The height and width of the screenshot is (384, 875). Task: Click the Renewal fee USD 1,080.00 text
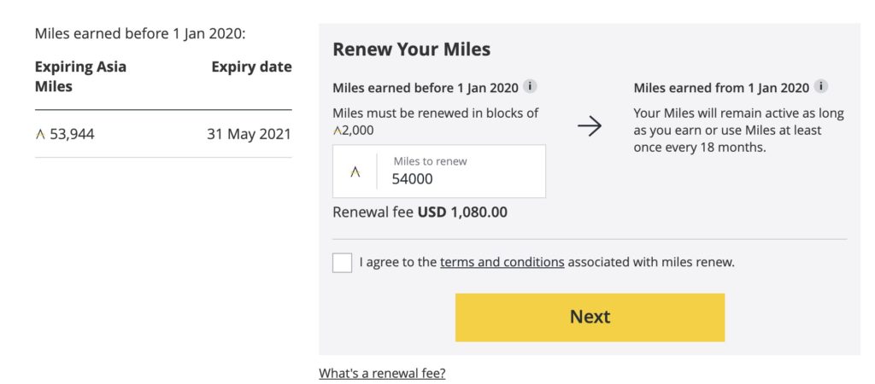[420, 212]
